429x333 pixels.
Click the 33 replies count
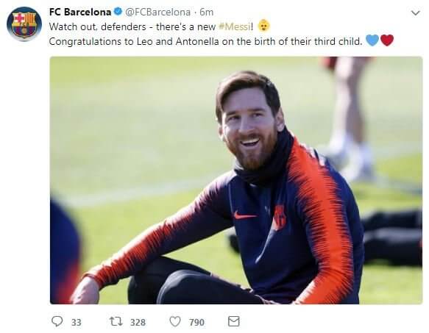pyautogui.click(x=77, y=322)
